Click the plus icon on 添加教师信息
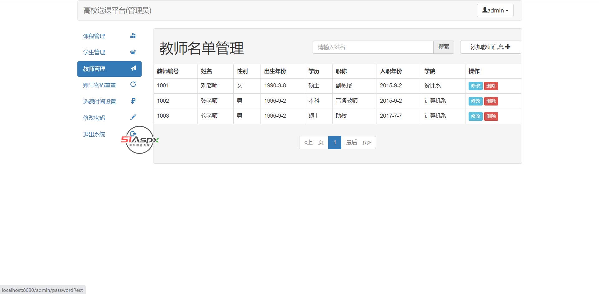Screen dimensions: 599x294 click(x=508, y=47)
